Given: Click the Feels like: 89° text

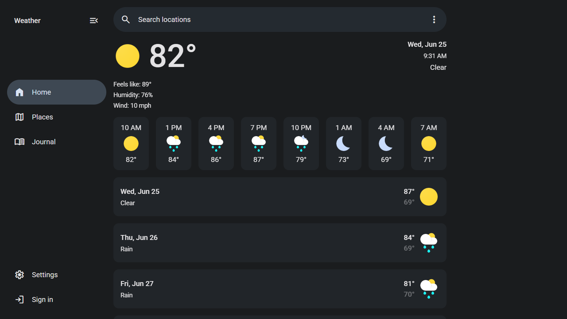Looking at the screenshot, I should click(132, 84).
